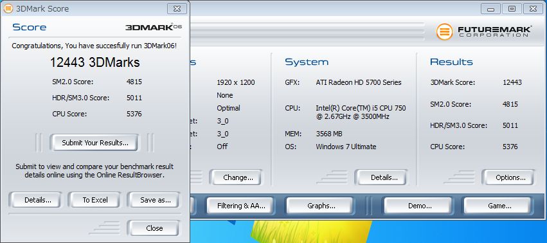Minimize the main 3DMark06 window

[x=490, y=9]
